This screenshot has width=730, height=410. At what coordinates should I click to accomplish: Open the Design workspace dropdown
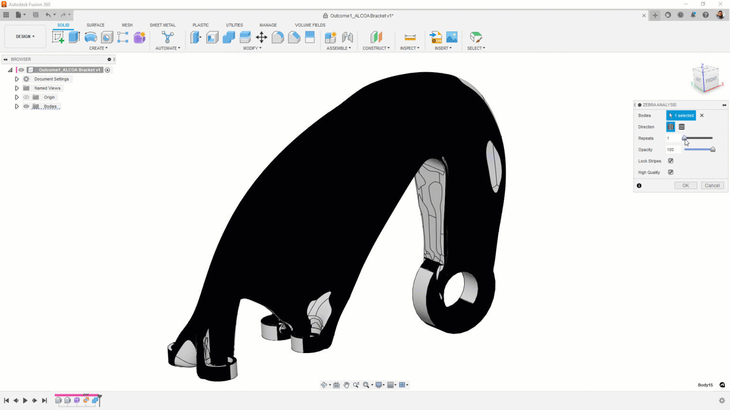pyautogui.click(x=24, y=36)
